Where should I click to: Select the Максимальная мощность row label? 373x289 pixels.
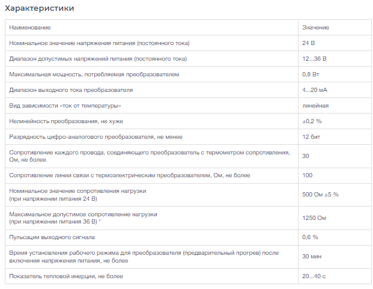94,75
